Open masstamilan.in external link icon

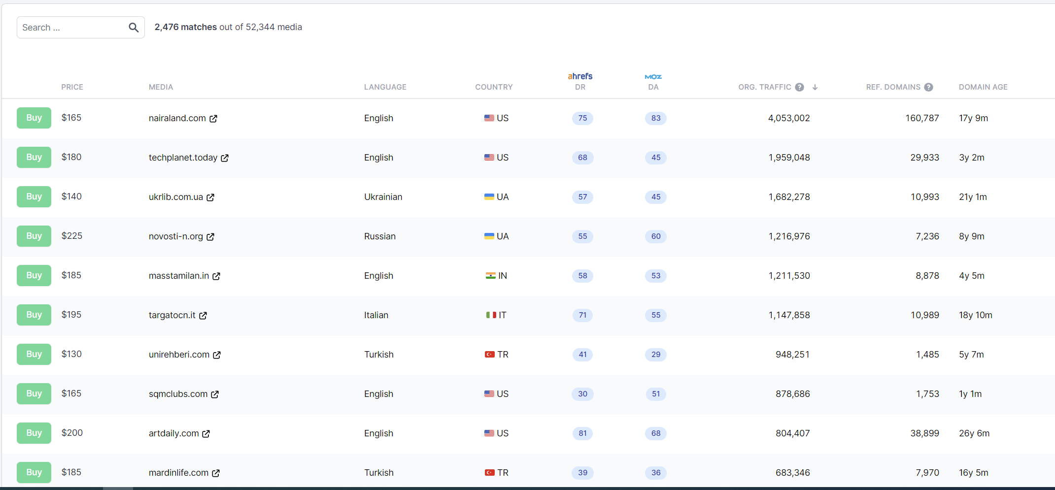[216, 276]
